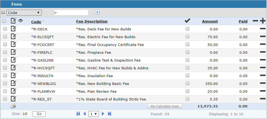Screen dimensions: 267x119
Task: Click the blue search arrow beside filter box
Action: [97, 12]
